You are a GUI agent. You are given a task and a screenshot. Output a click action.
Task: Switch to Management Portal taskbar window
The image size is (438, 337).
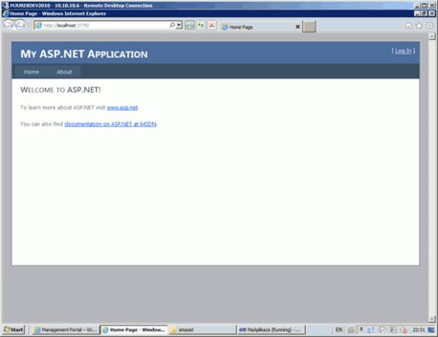click(x=66, y=330)
